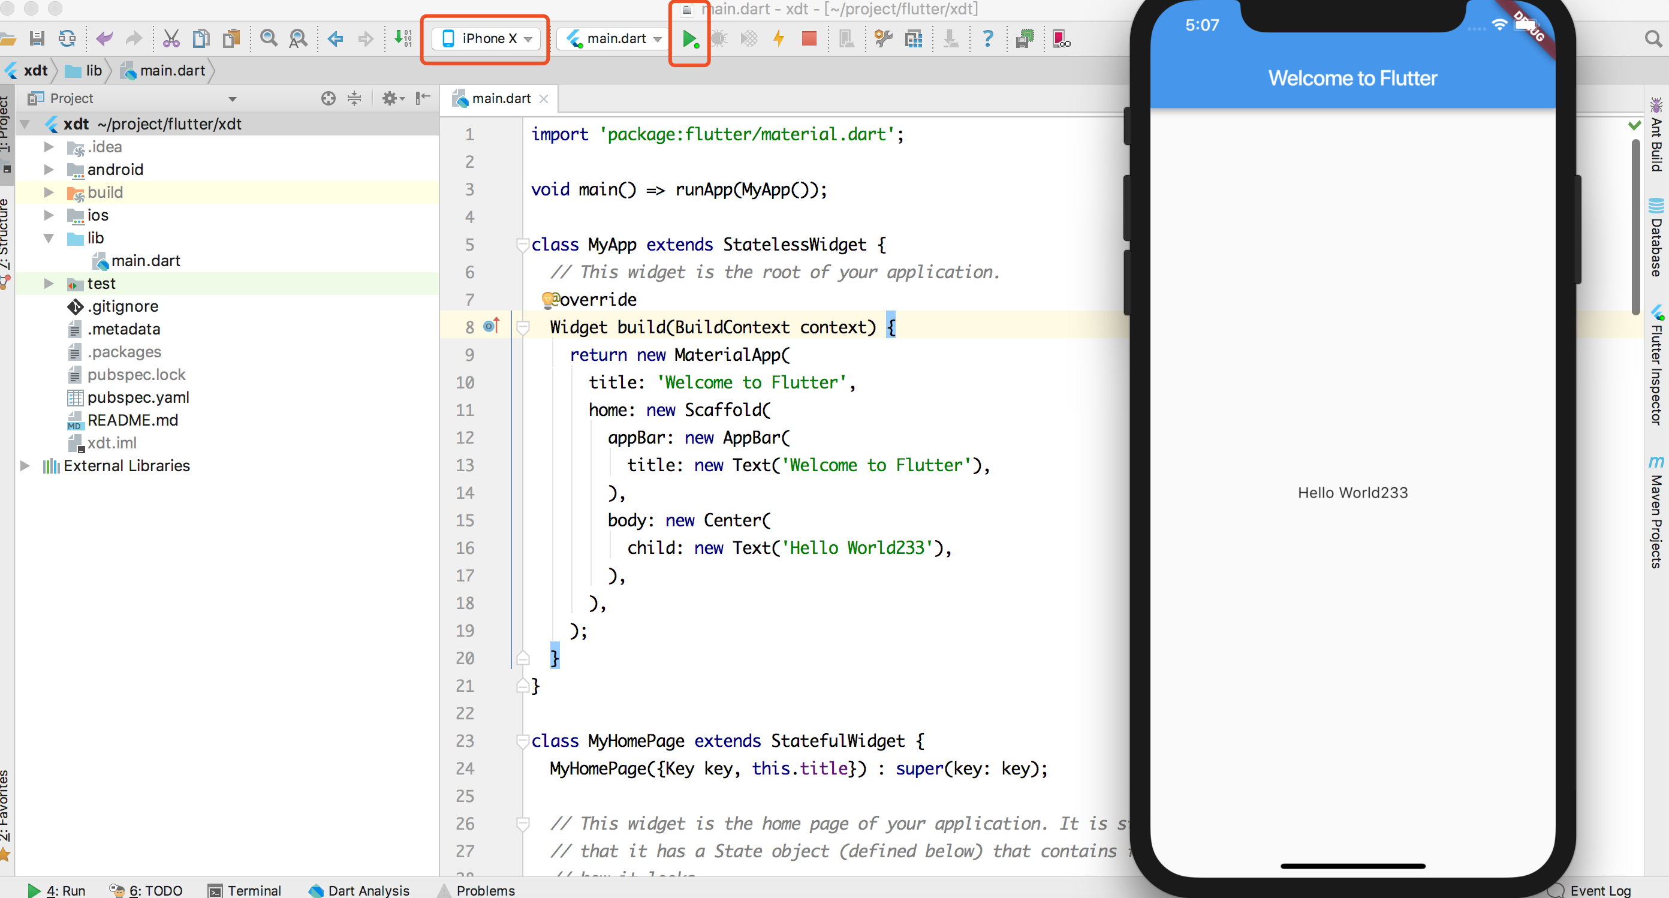1669x898 pixels.
Task: Click the Paste clipboard icon
Action: (x=231, y=39)
